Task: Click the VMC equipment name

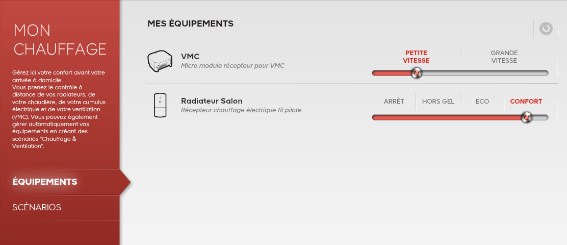Action: click(190, 57)
